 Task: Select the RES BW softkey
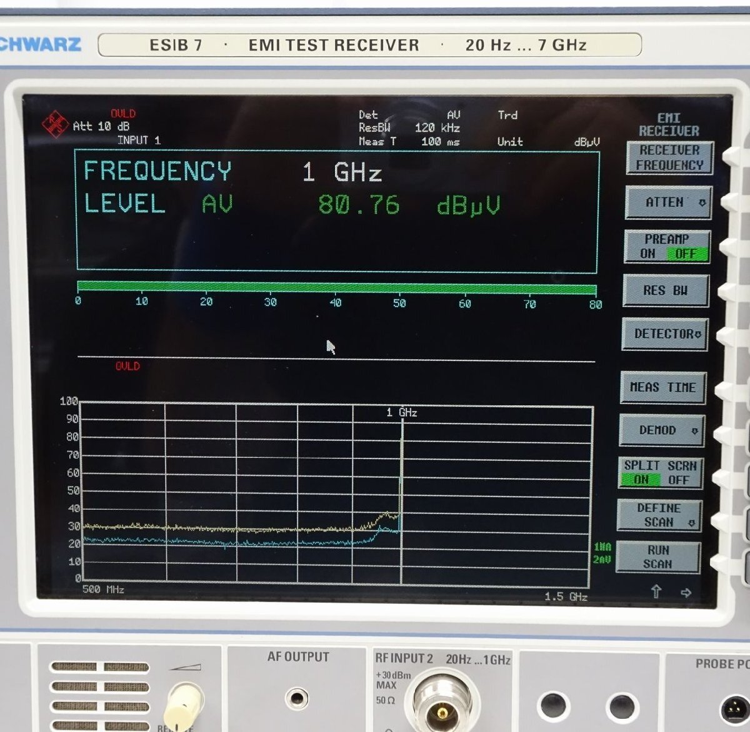click(x=666, y=290)
